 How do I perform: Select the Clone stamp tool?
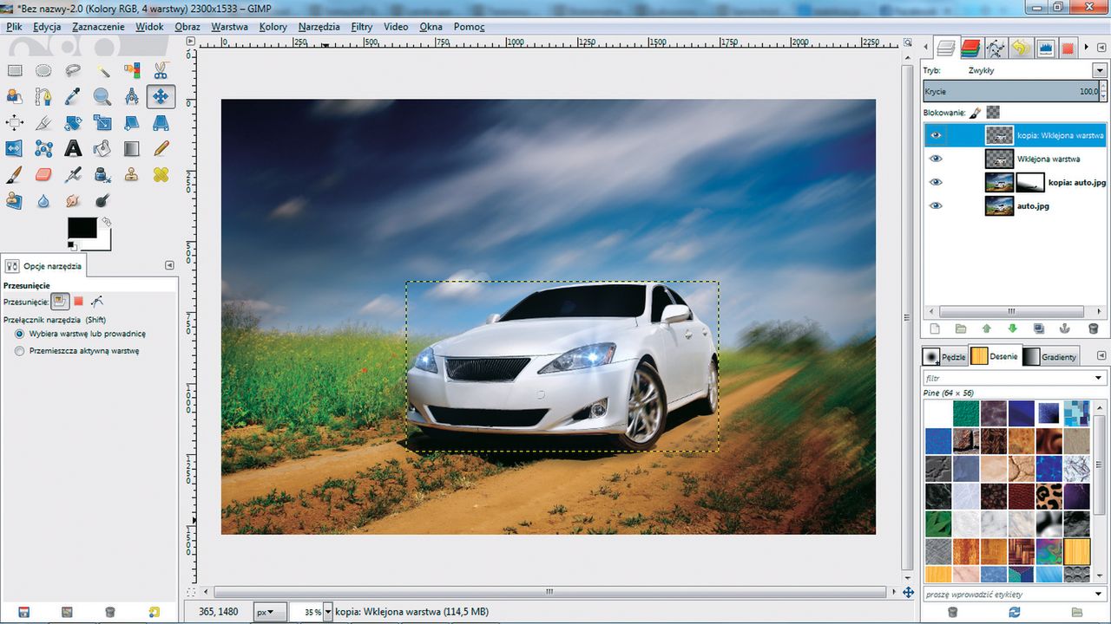point(131,174)
